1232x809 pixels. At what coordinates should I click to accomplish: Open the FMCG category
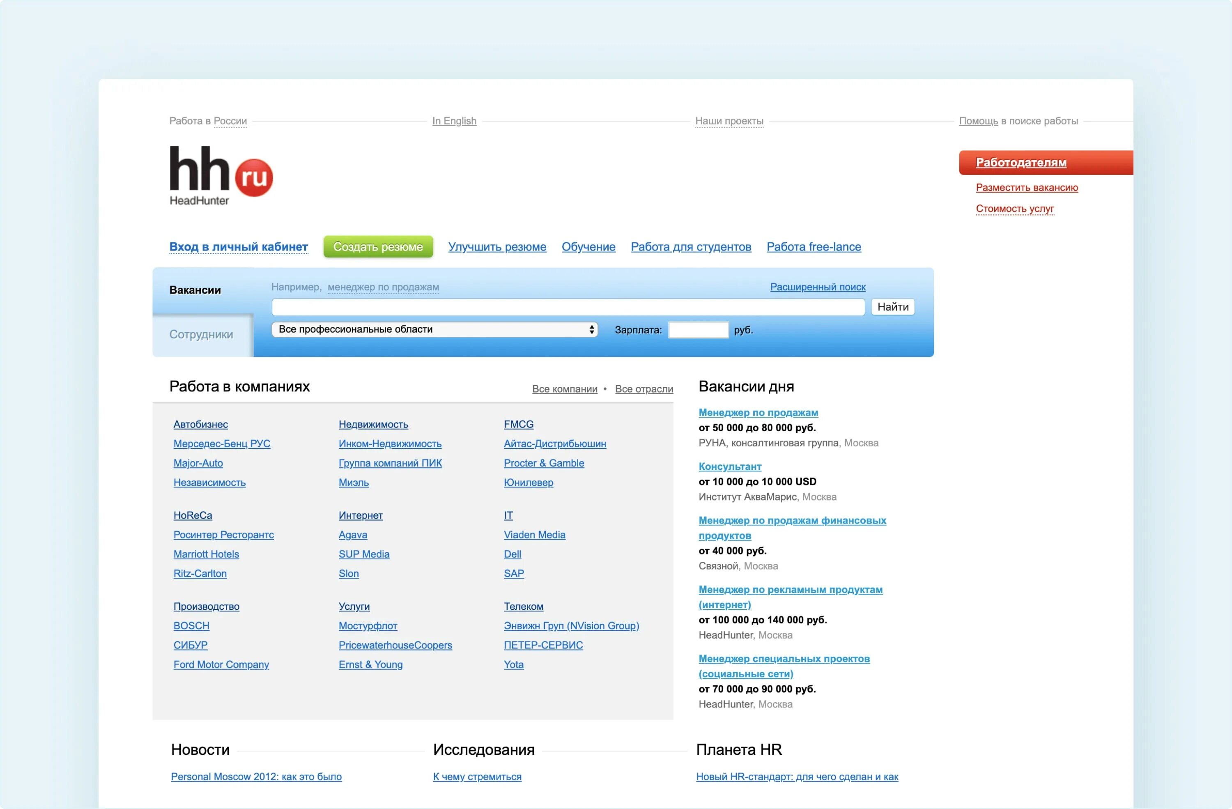pos(518,425)
